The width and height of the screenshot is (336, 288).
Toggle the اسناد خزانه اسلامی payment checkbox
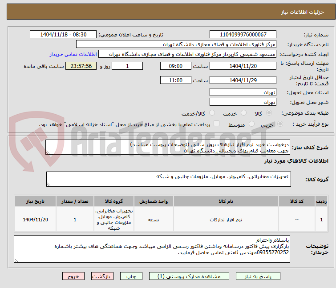(217, 124)
